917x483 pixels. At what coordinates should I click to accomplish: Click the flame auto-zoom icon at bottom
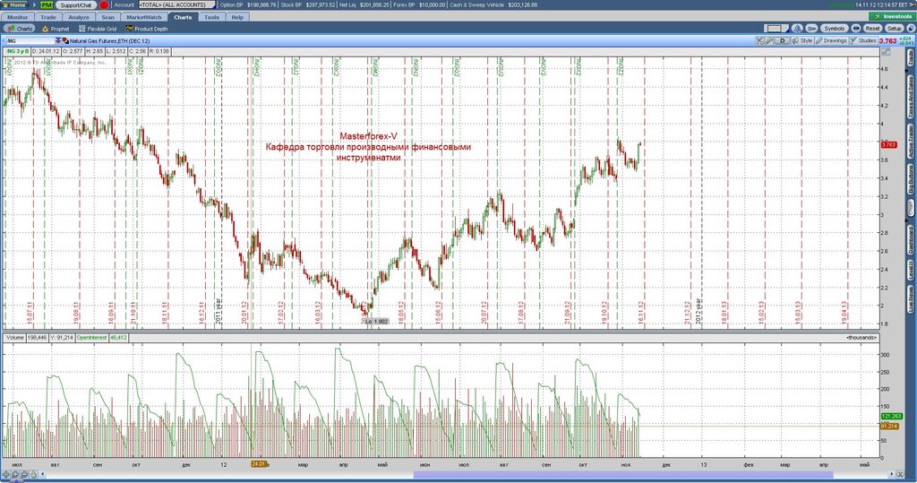[33, 474]
